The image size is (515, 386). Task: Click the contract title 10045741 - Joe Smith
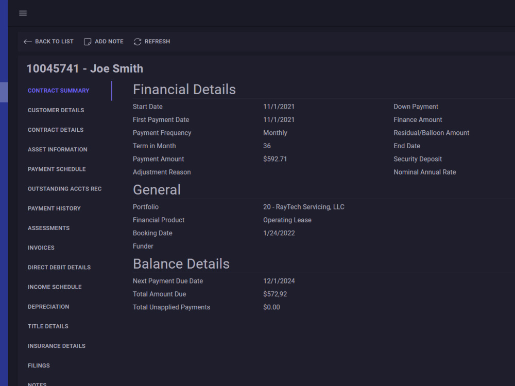[x=85, y=68]
